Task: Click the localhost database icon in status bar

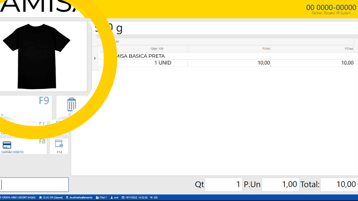Action: tap(67, 198)
